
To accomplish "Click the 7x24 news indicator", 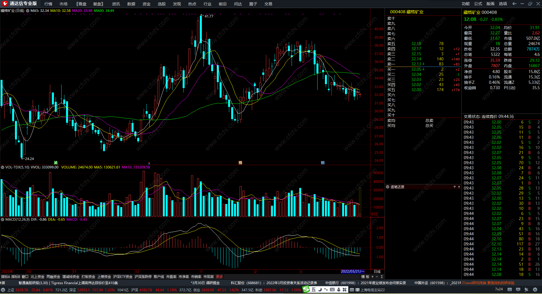I will pyautogui.click(x=499, y=289).
